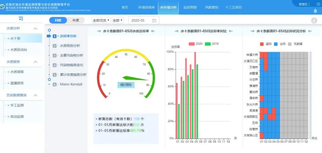Toggle the 2020 series in legend
Image resolution: width=322 pixels, height=153 pixels.
pyautogui.click(x=192, y=44)
